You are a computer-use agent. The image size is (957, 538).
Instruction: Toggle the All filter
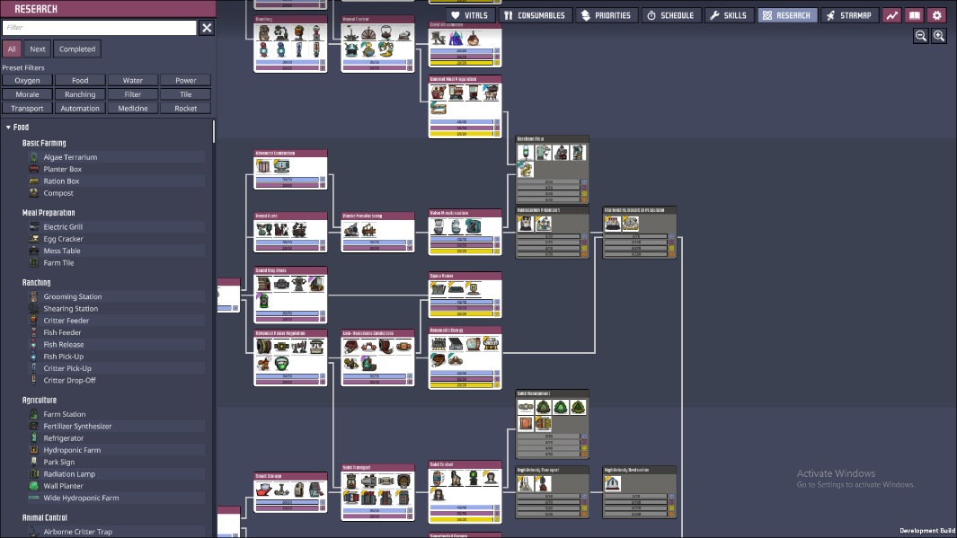point(12,49)
